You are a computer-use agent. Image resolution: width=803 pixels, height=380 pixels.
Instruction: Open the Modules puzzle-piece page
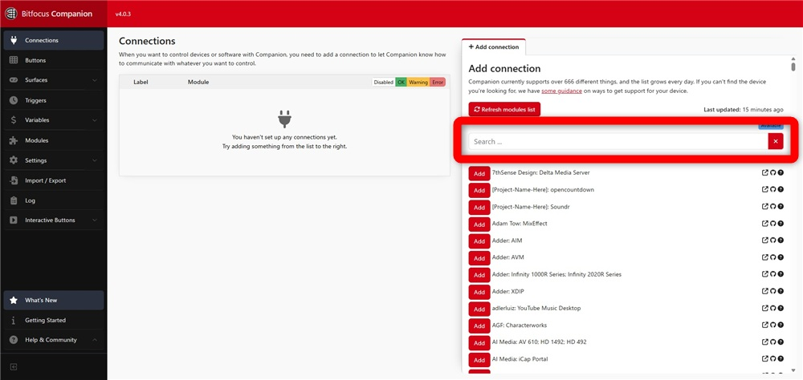[x=53, y=140]
